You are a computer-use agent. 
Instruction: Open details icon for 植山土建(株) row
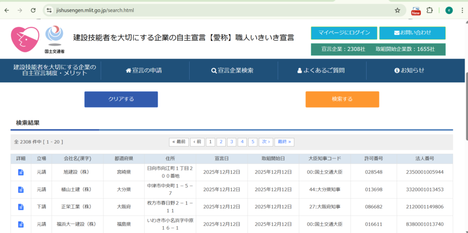click(x=21, y=190)
